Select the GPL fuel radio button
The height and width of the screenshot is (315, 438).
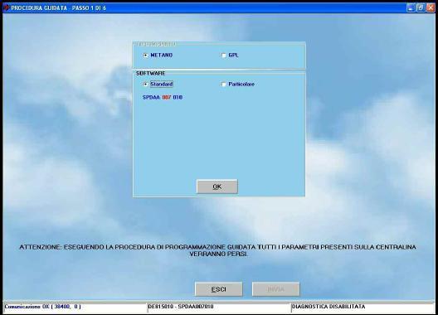click(223, 56)
